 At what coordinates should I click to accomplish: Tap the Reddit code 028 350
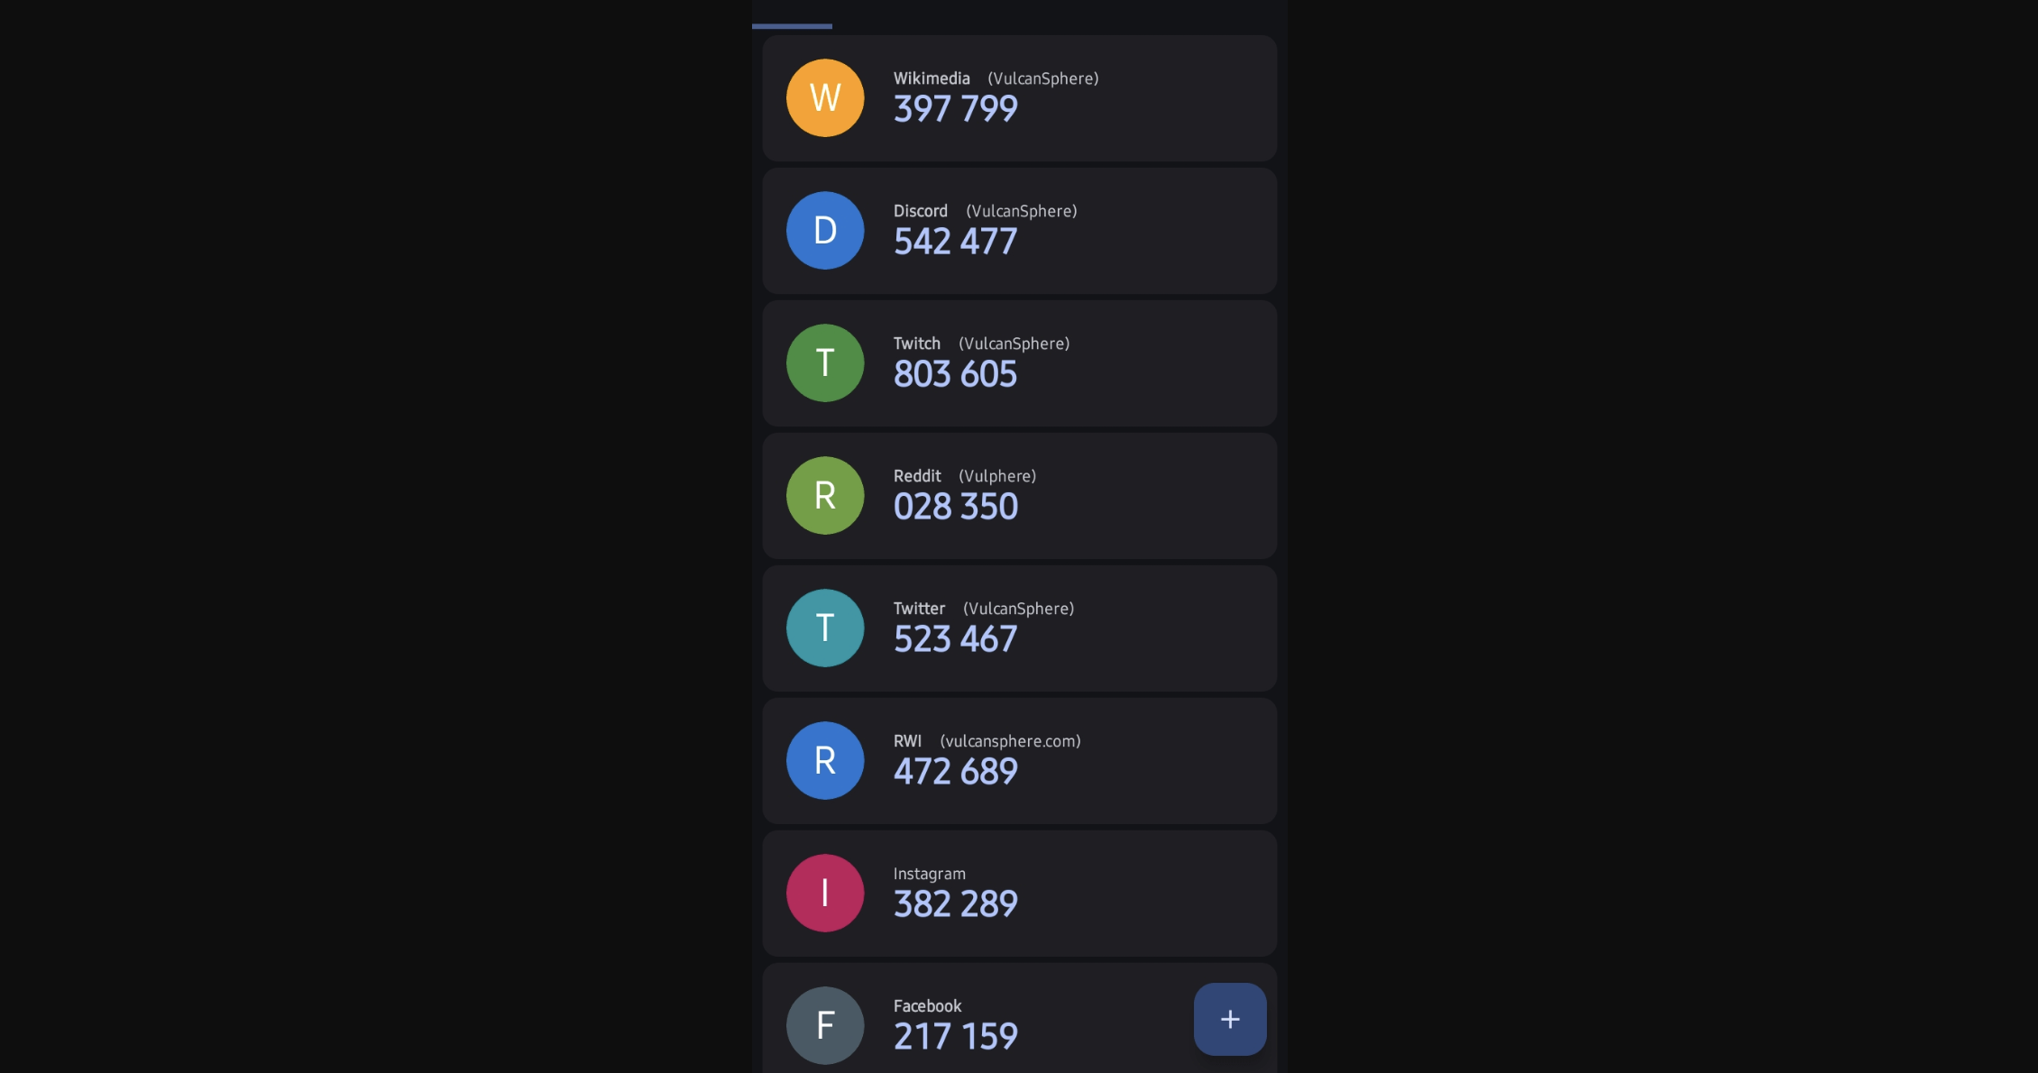[x=956, y=508]
